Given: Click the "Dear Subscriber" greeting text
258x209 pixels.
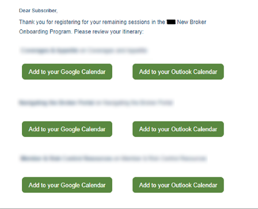Looking at the screenshot, I should (38, 10).
